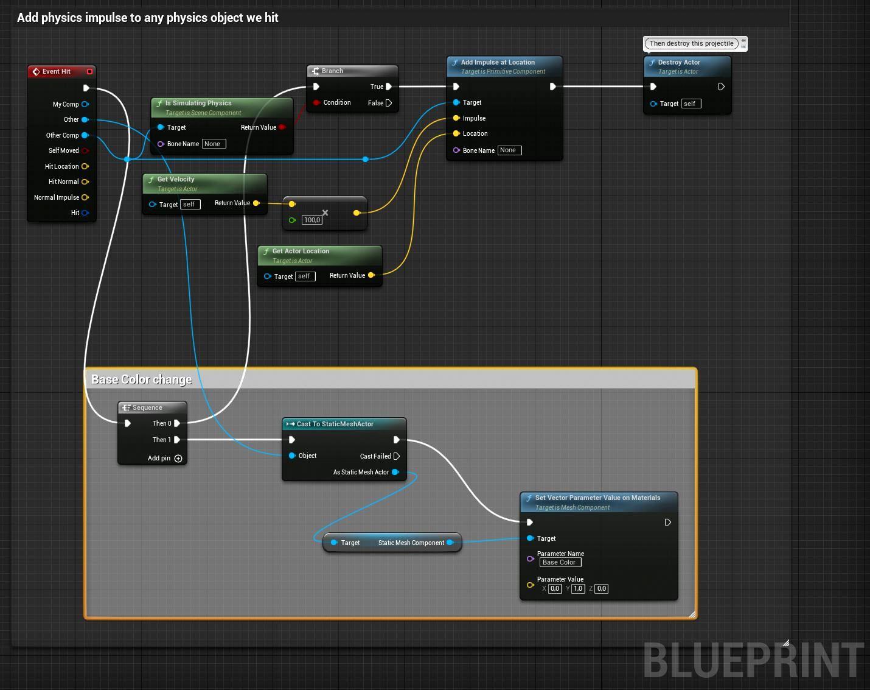Click the pin icon beside the comment bubble

(x=743, y=40)
